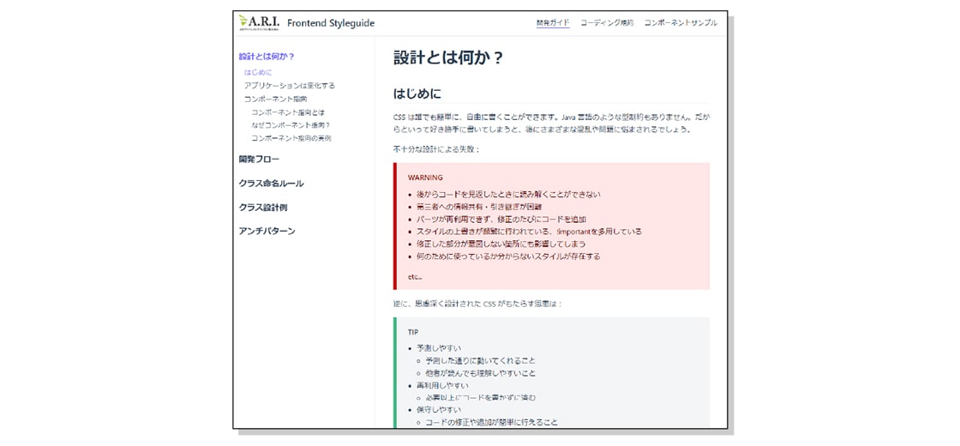Expand the 開発フロー sidebar section

(x=259, y=160)
